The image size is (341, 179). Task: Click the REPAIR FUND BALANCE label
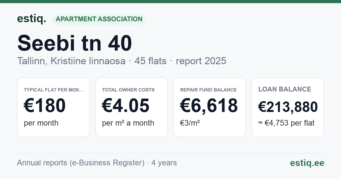tap(209, 90)
